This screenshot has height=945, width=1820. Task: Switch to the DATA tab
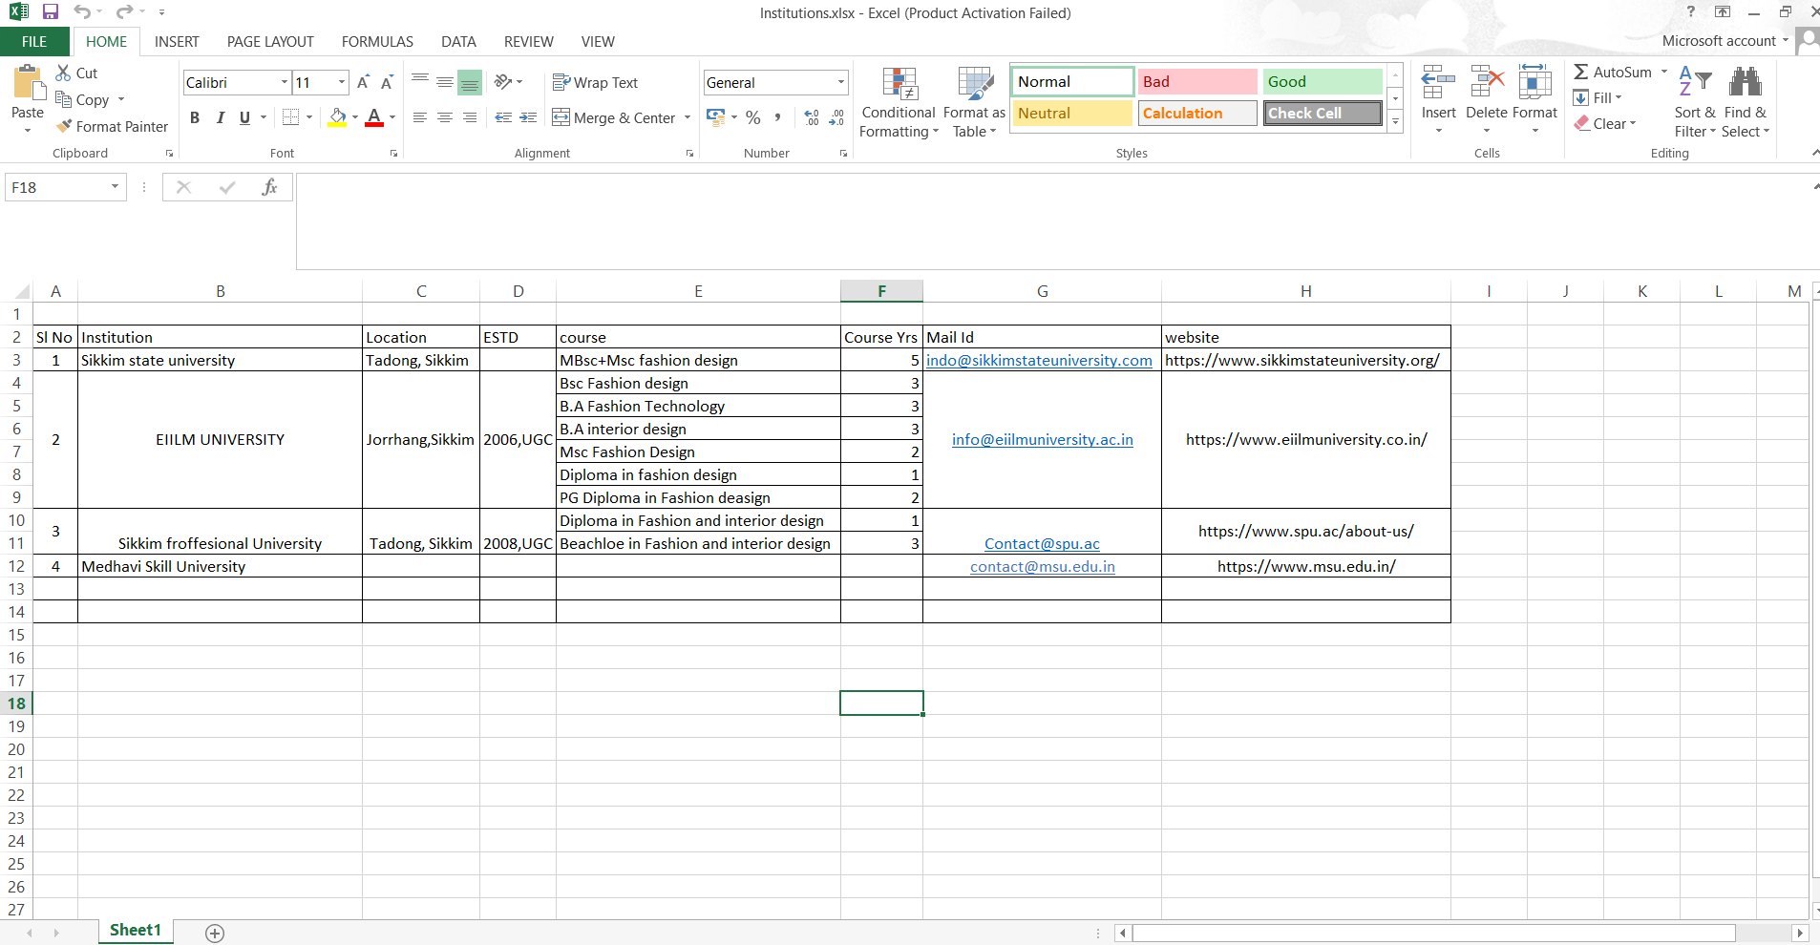(x=458, y=41)
